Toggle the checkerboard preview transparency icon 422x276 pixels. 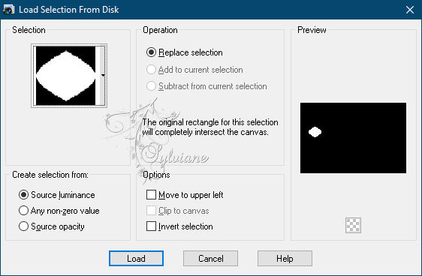tap(353, 225)
